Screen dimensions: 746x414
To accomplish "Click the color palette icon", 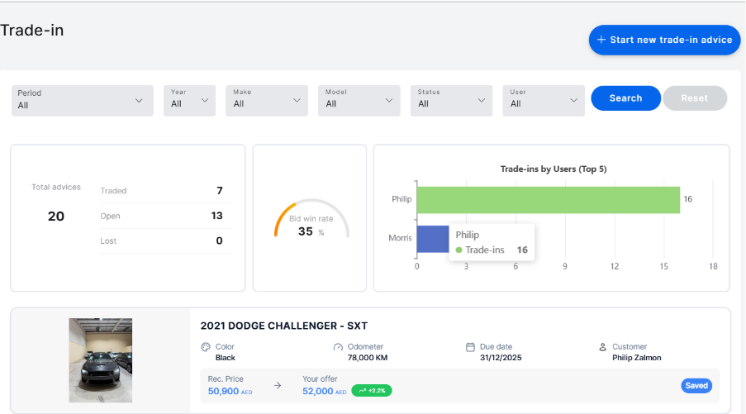I will tap(206, 347).
